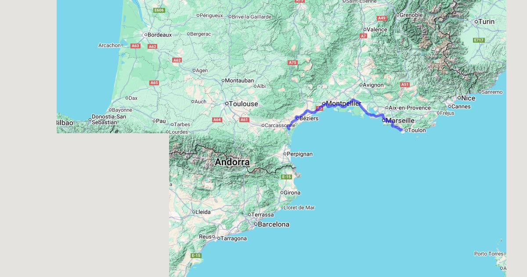Click the Perpignan city marker
The height and width of the screenshot is (277, 527).
[285, 154]
